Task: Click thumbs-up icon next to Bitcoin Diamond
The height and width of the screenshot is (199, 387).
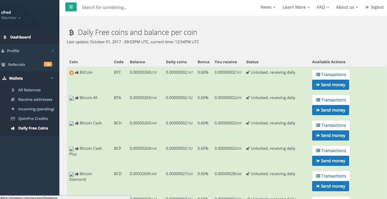Action: (x=77, y=174)
